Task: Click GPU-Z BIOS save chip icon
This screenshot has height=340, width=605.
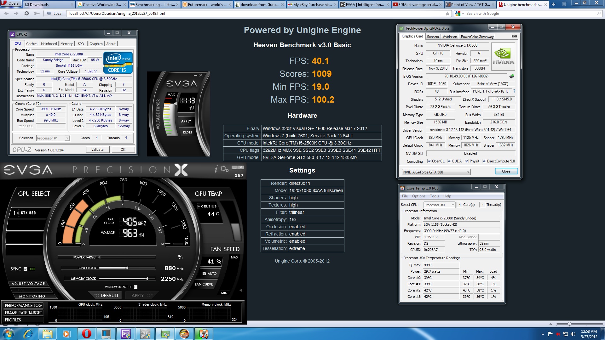Action: [512, 76]
